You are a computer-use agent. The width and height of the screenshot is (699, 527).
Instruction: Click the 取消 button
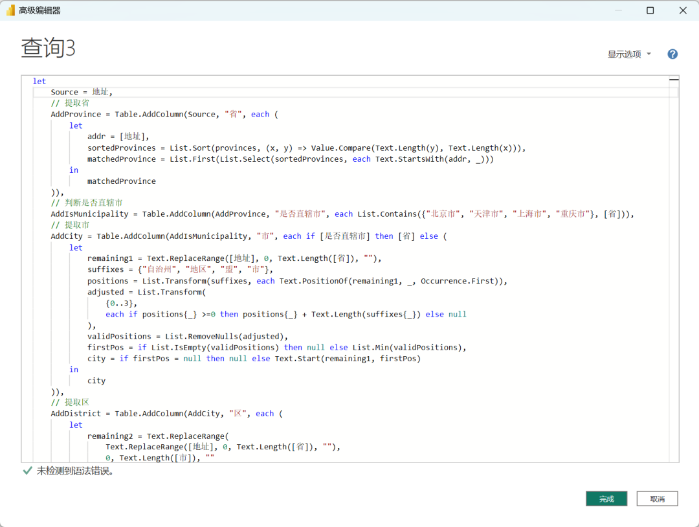[x=657, y=499]
